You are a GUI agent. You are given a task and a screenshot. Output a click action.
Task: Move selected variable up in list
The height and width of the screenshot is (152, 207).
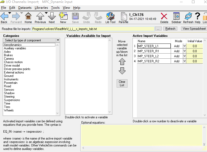[122, 62]
